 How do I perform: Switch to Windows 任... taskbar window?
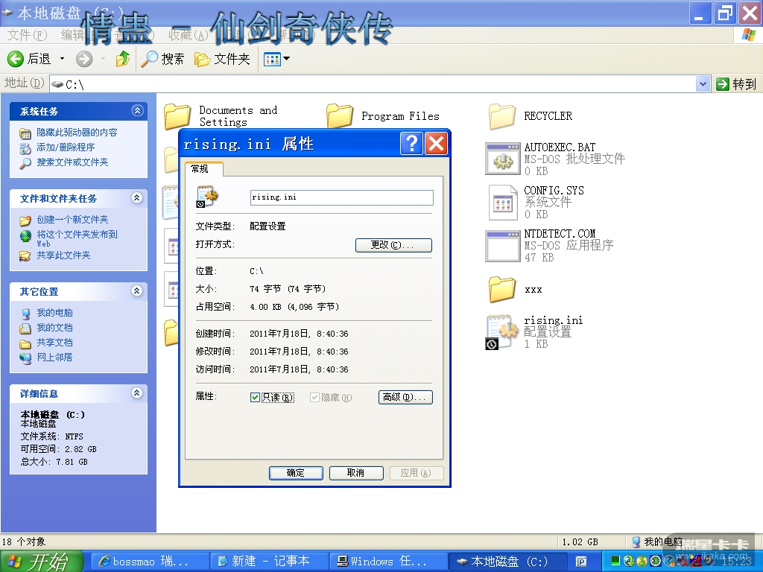[x=387, y=562]
